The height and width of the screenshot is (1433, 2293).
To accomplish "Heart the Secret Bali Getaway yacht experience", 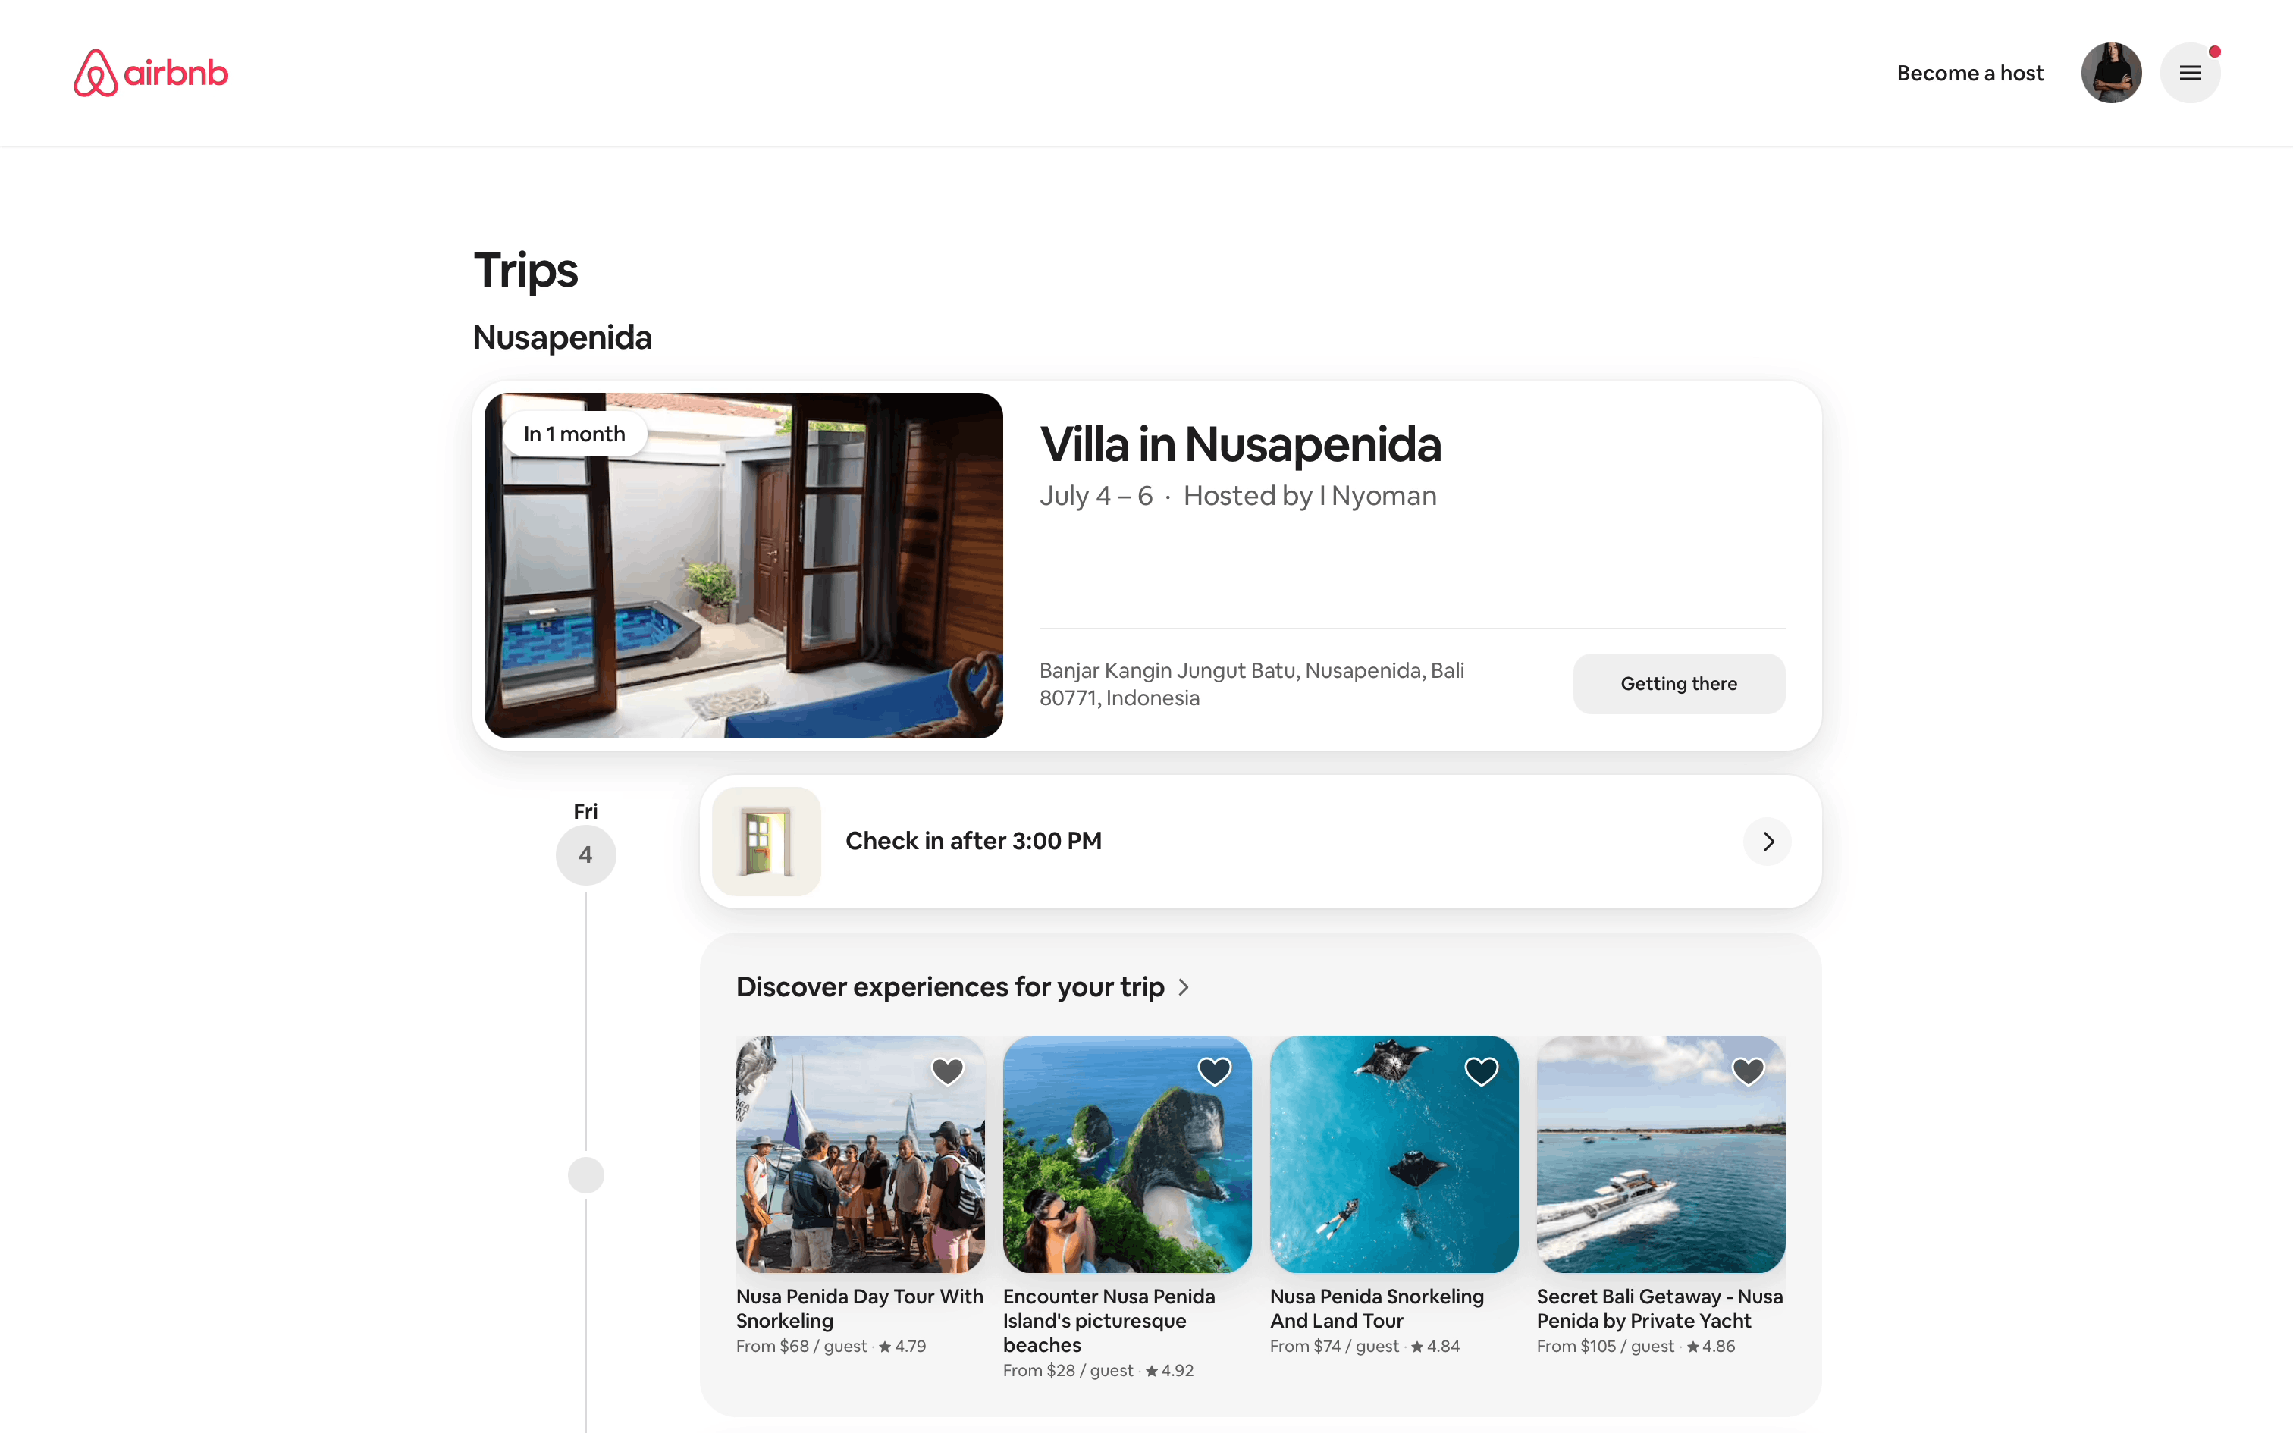I will click(1748, 1071).
